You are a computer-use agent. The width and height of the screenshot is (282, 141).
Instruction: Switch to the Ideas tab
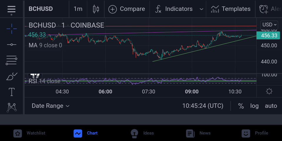click(x=142, y=133)
